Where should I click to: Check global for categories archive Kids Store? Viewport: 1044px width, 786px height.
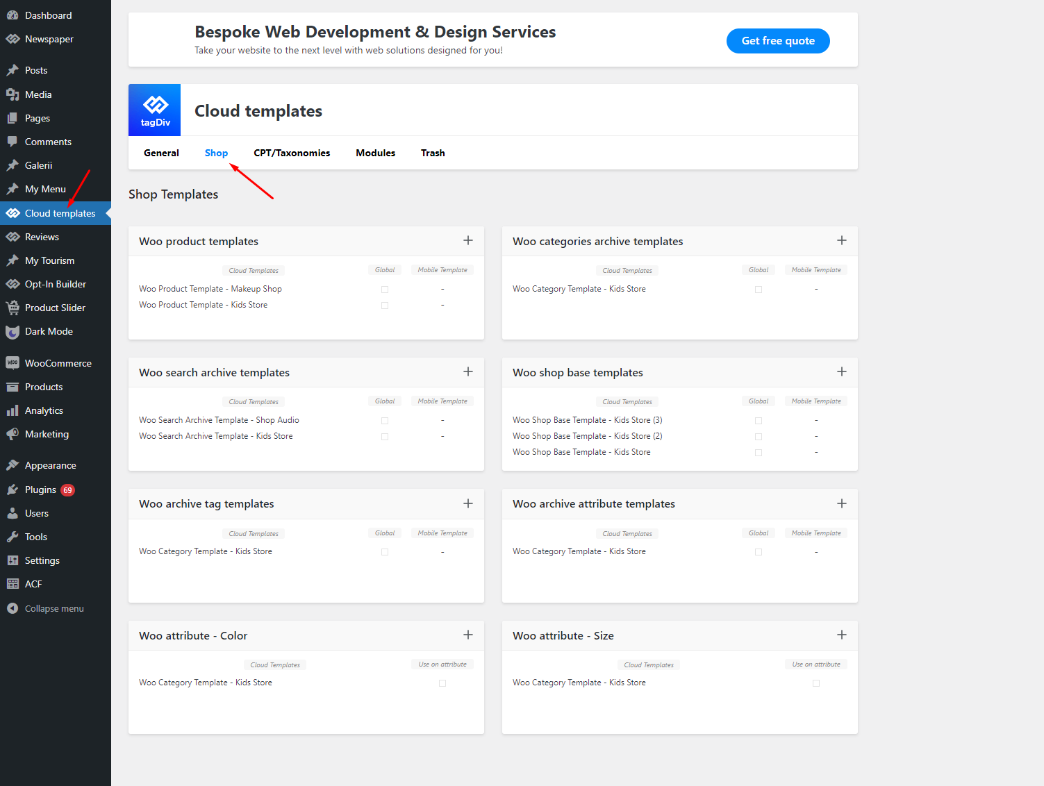click(759, 290)
